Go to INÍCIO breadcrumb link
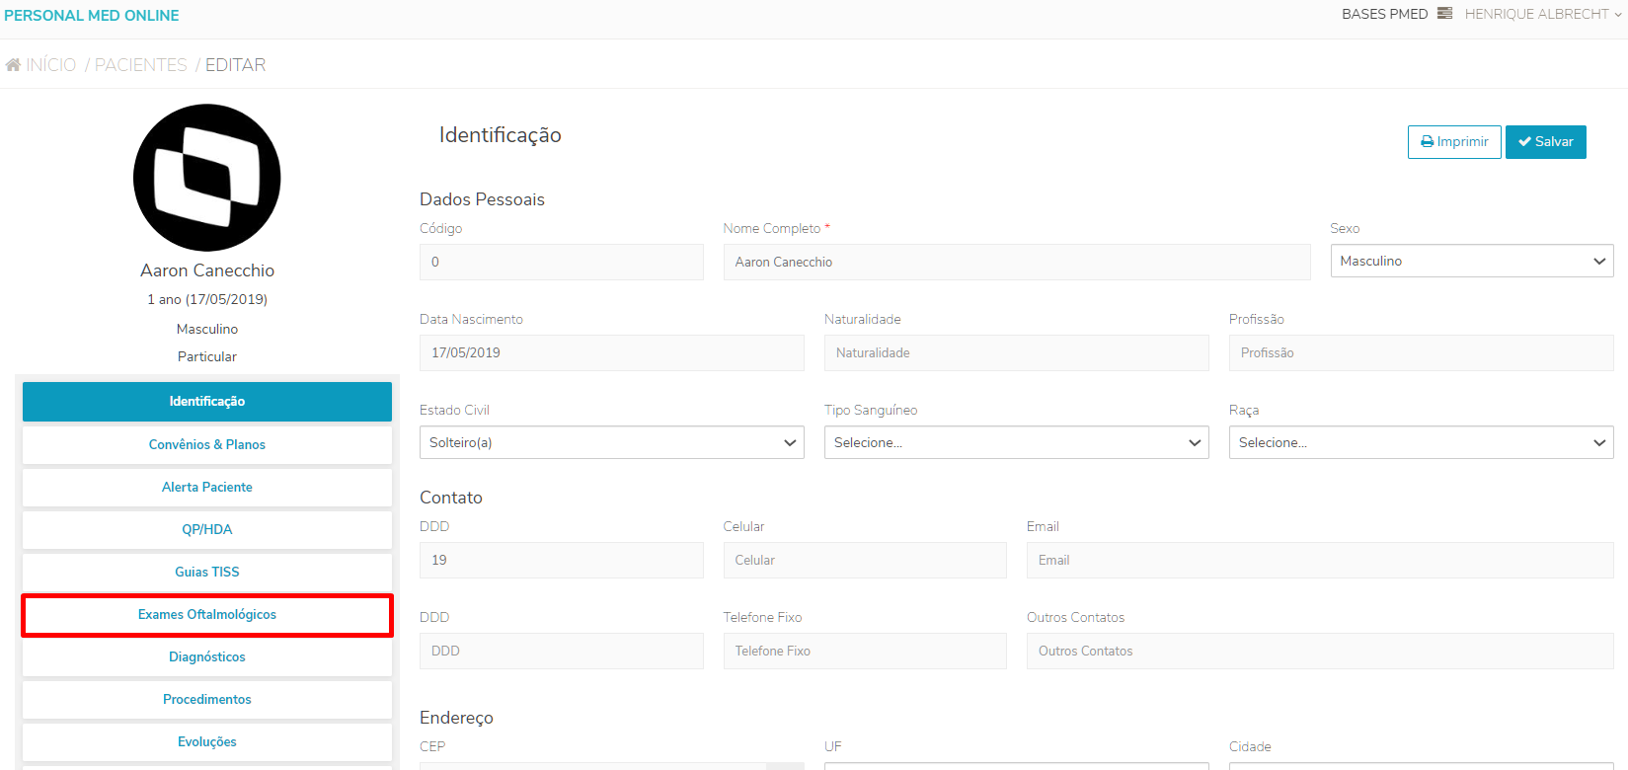 pyautogui.click(x=51, y=65)
